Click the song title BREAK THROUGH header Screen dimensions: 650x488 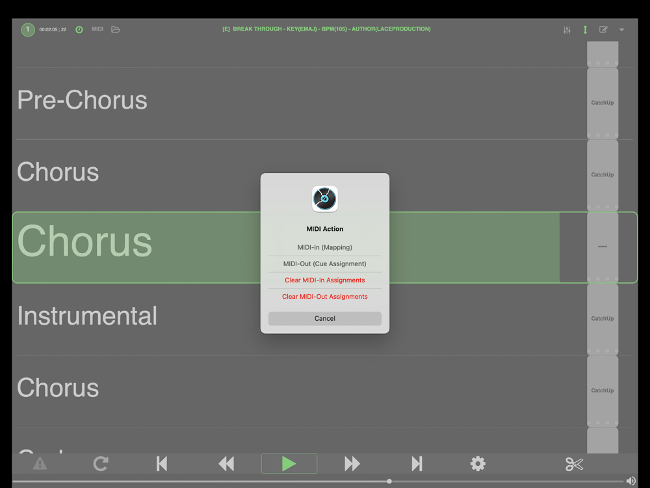[x=326, y=29]
